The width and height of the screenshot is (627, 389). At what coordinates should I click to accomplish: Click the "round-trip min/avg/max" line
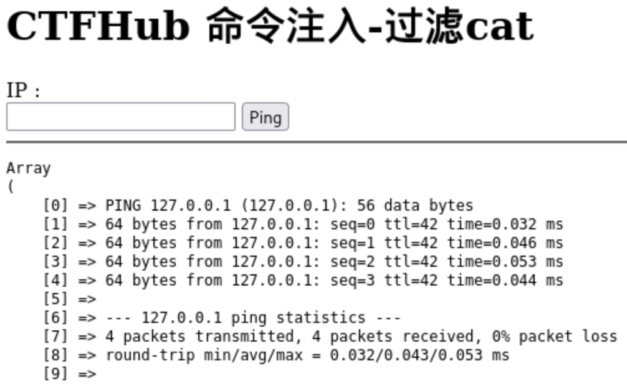point(276,355)
